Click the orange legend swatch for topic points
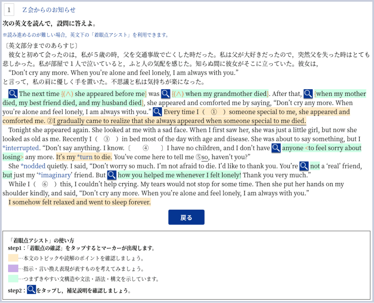The height and width of the screenshot is (303, 374). 13,258
